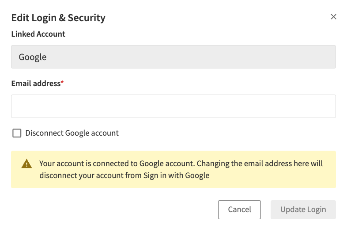Image resolution: width=347 pixels, height=228 pixels.
Task: Click the Linked Account label
Action: point(38,34)
